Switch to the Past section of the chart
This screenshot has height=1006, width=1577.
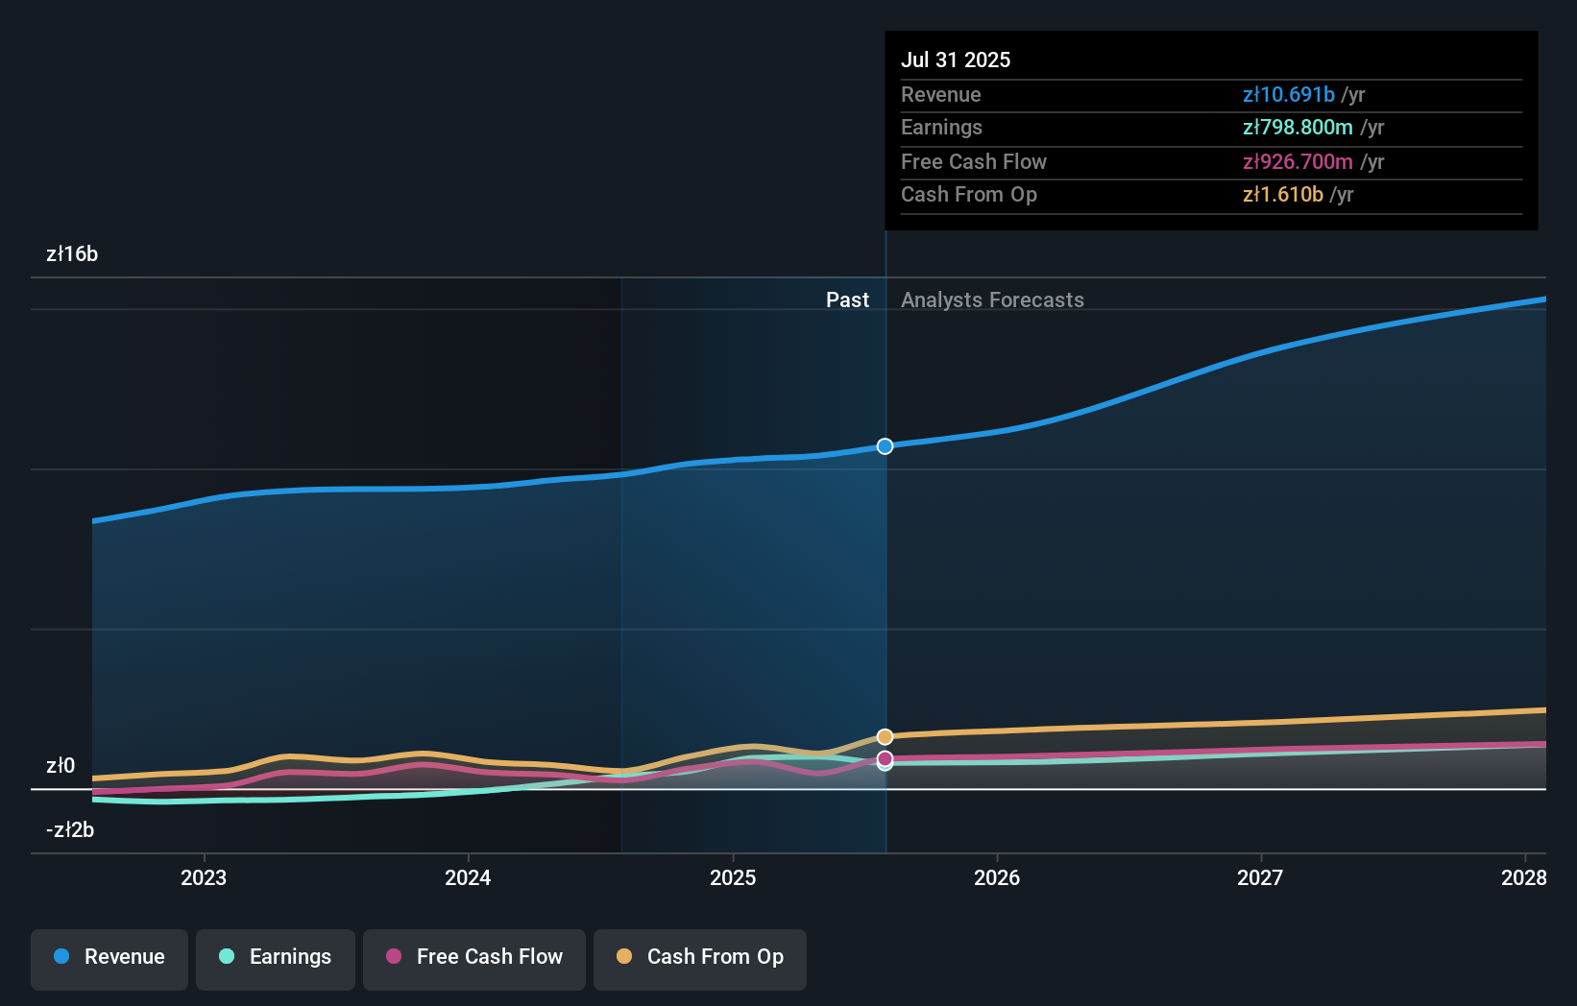point(847,299)
